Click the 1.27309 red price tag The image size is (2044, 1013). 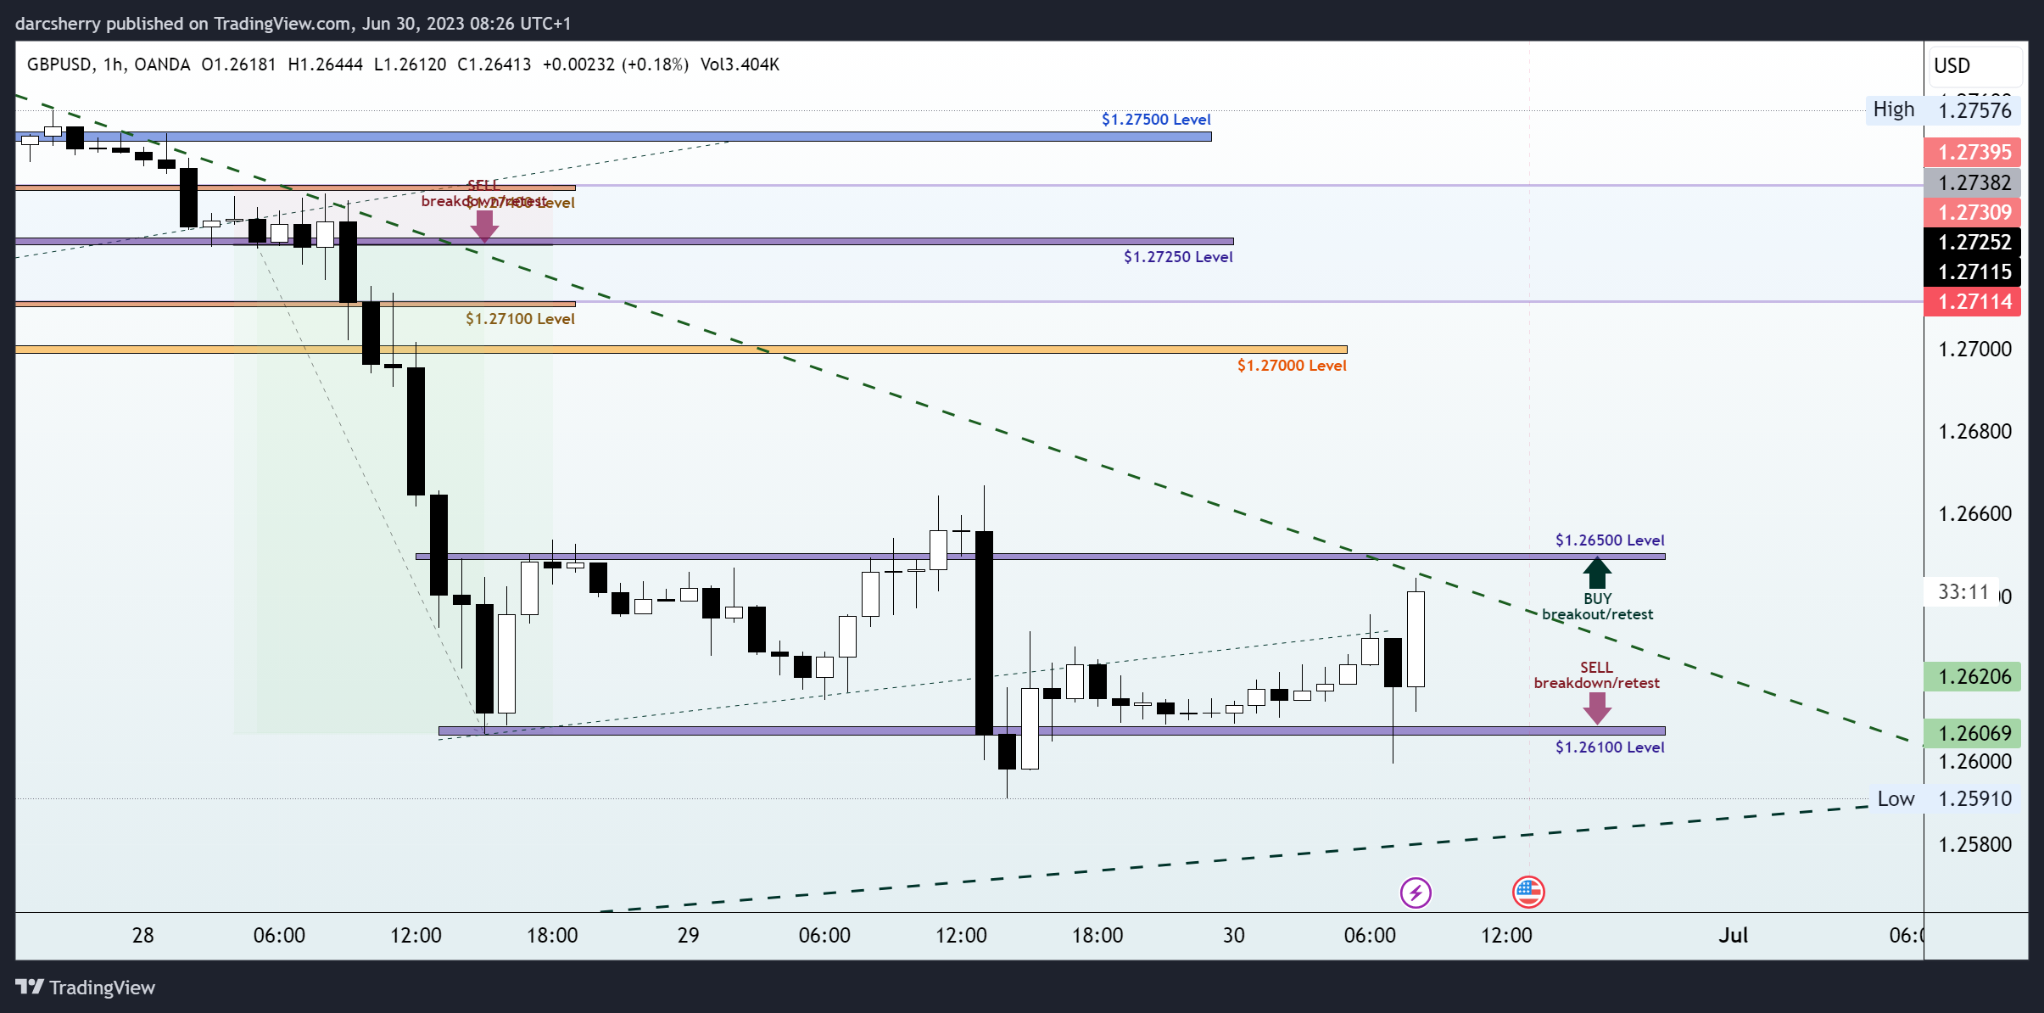click(1973, 212)
